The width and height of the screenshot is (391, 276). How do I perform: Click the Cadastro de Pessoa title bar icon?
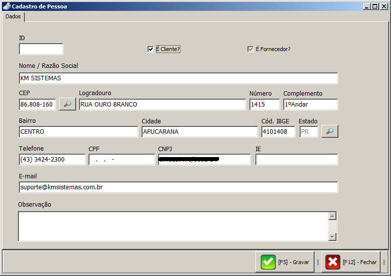(x=7, y=6)
